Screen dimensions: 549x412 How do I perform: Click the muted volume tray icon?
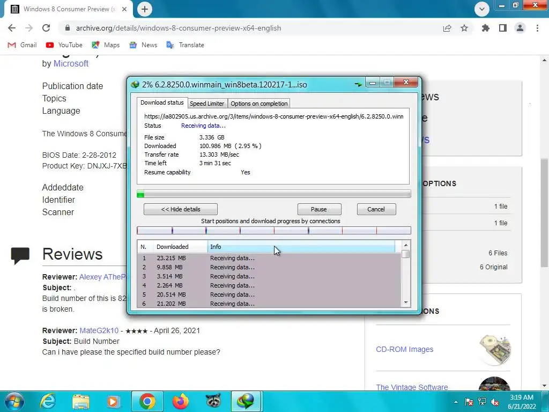click(x=495, y=402)
